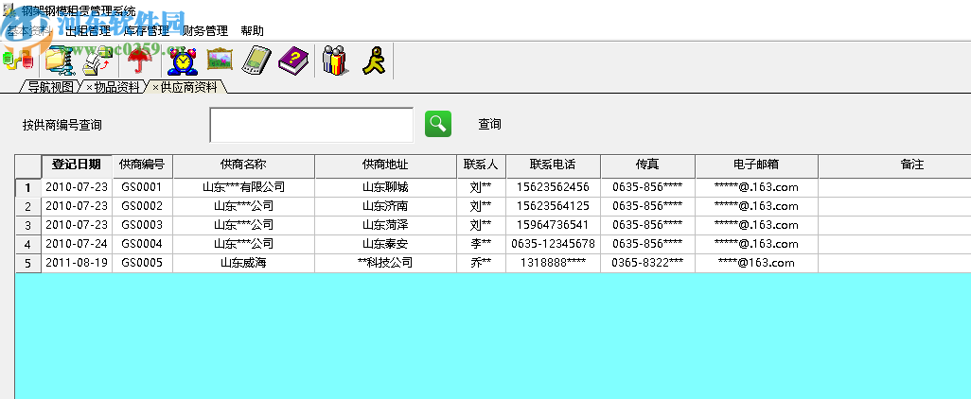Click the green magnifier search button

click(x=438, y=124)
